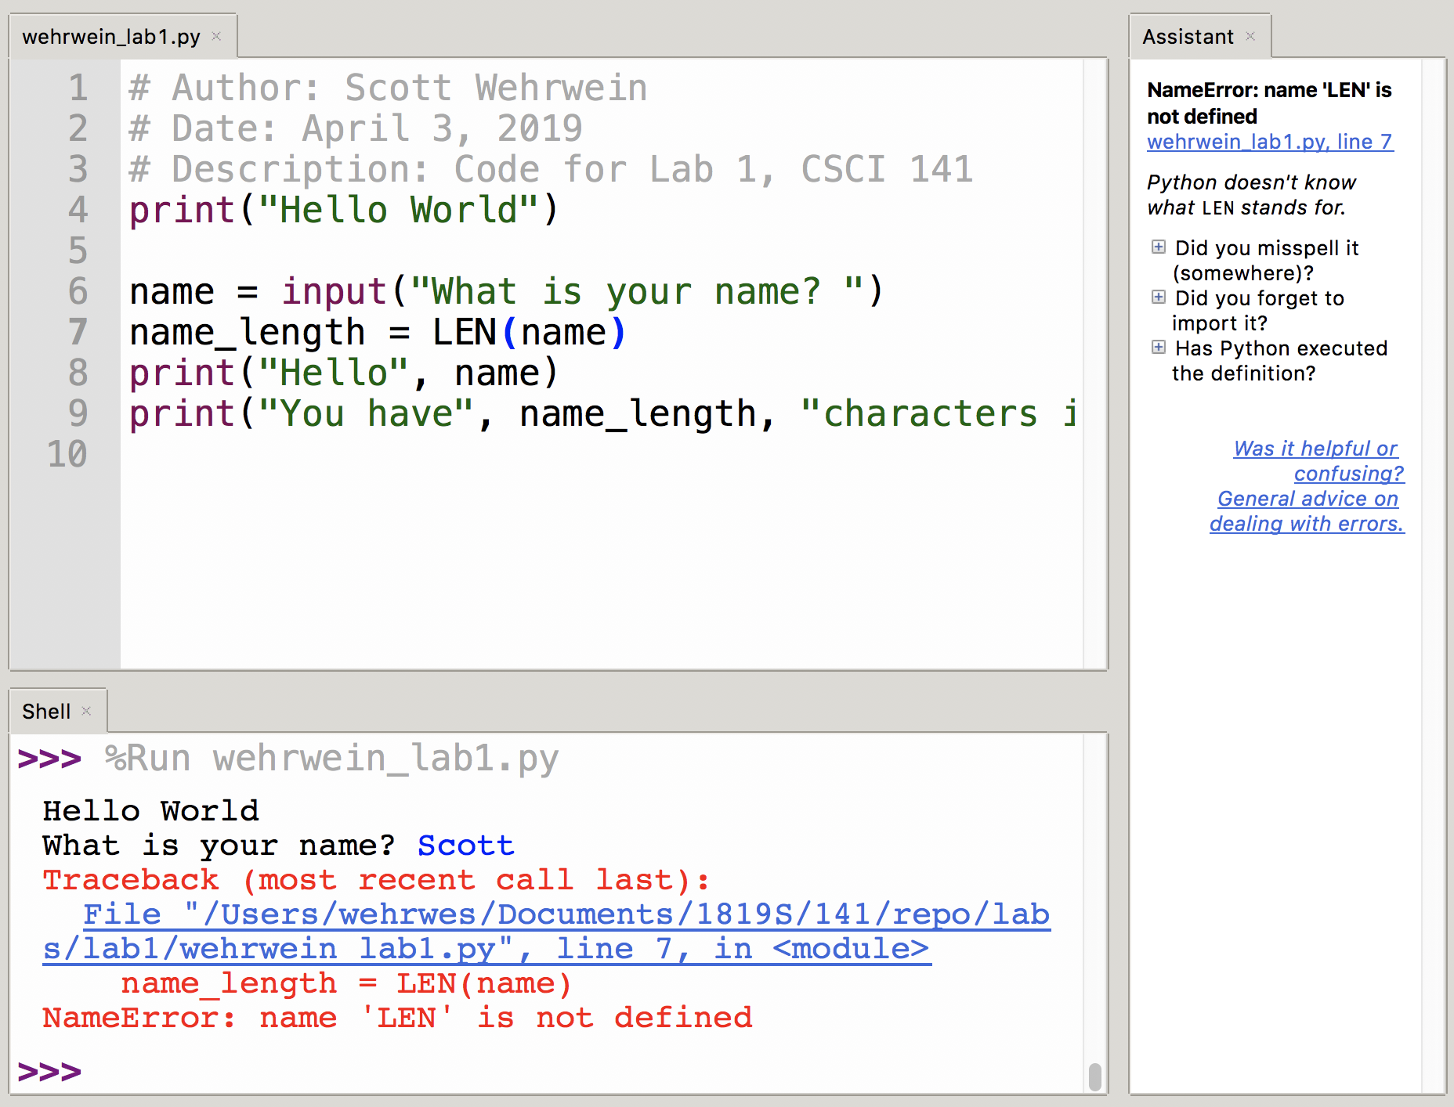Select the wehrwein_lab1.py editor tab

(111, 37)
